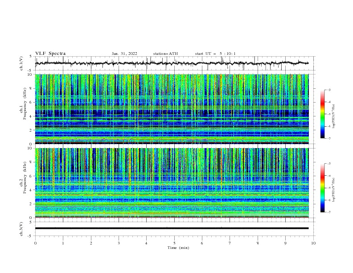
Task: Click the '-3' label on upper colorbar
Action: coord(328,90)
